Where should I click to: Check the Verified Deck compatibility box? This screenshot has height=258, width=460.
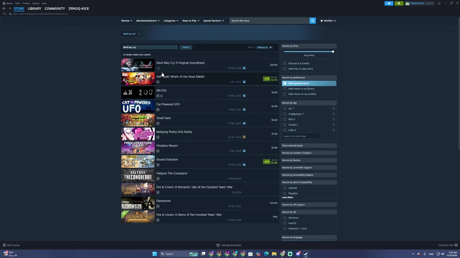click(285, 188)
